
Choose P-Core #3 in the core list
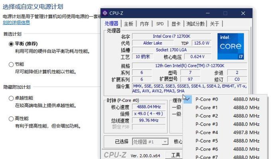225,124
